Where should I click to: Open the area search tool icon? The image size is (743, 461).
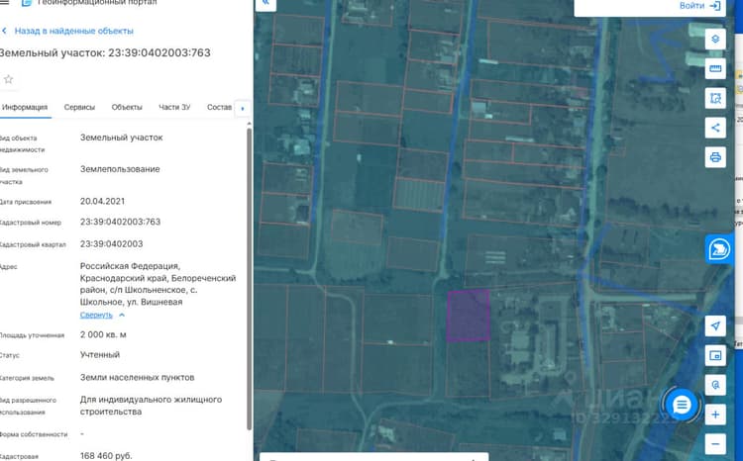tap(715, 99)
